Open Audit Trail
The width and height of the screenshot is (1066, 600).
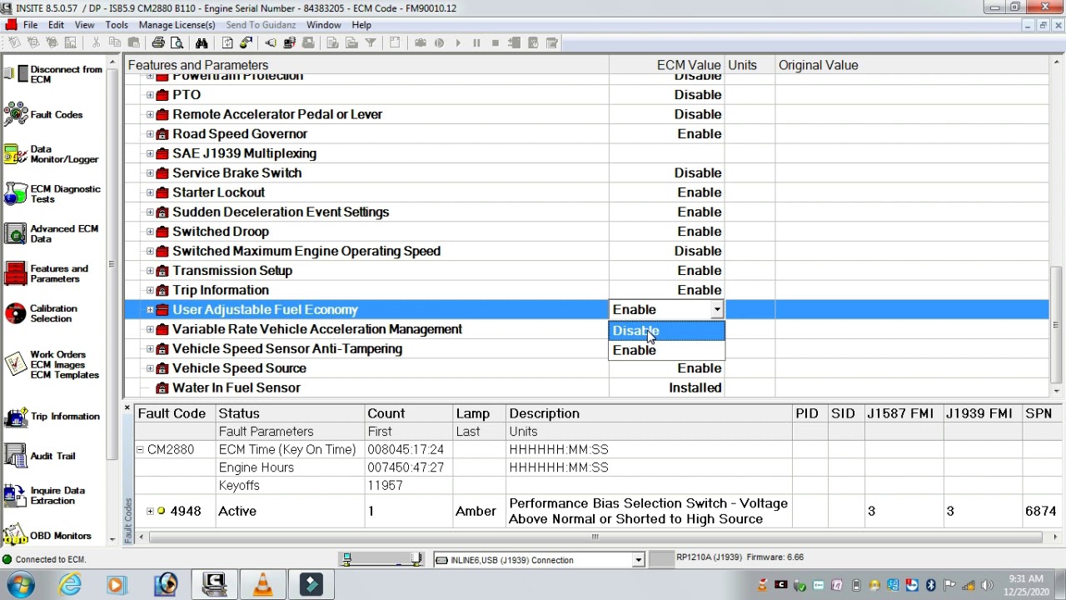(x=40, y=456)
